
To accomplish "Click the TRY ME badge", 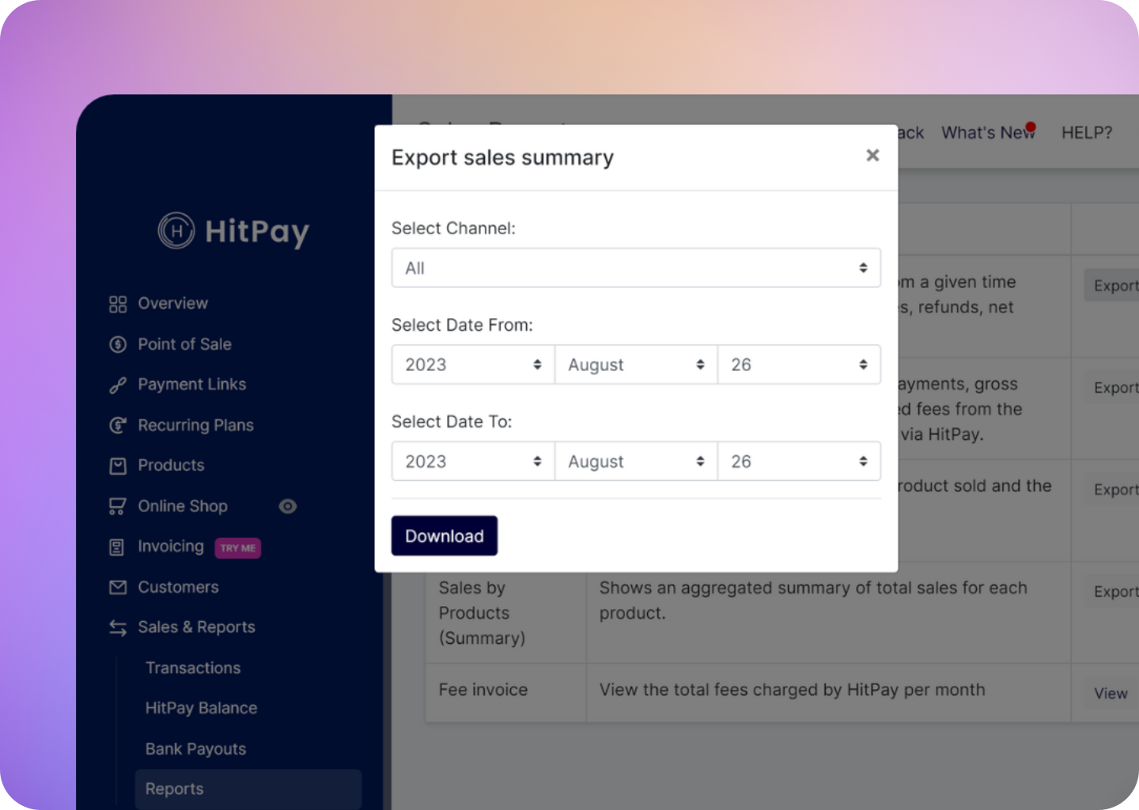I will [x=238, y=548].
